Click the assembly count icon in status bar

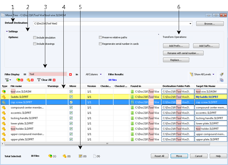click(50, 156)
